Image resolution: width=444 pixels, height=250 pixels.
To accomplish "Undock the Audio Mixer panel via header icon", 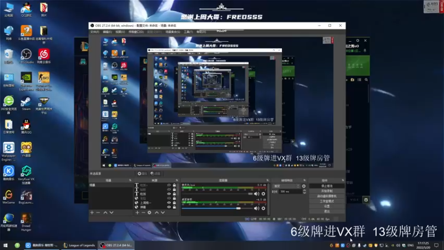I will click(x=268, y=180).
